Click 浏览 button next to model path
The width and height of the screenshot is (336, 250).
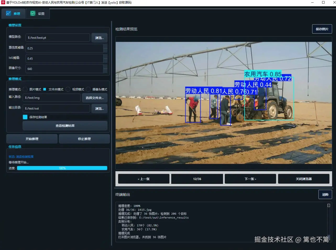[x=99, y=38]
